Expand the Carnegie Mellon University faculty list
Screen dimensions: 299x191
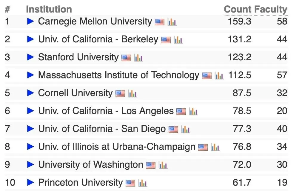point(30,21)
